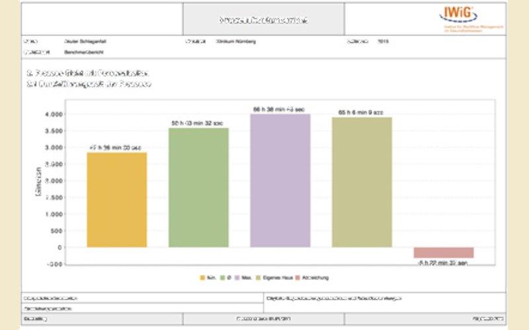Click the yellow Min. legend swatch
Screen dimensions: 529x330
[x=202, y=278]
